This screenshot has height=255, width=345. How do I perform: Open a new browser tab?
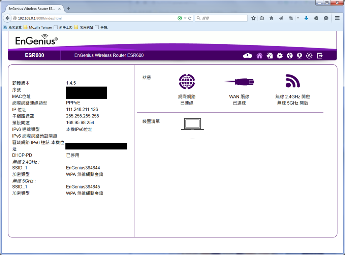pyautogui.click(x=68, y=9)
